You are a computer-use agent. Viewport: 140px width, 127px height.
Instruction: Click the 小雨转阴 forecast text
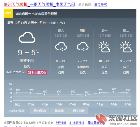point(83,67)
